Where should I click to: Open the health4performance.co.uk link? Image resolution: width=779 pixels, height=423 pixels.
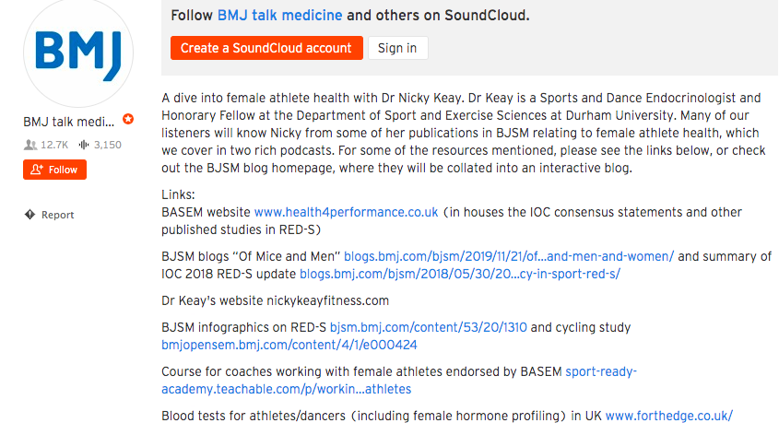(x=346, y=212)
